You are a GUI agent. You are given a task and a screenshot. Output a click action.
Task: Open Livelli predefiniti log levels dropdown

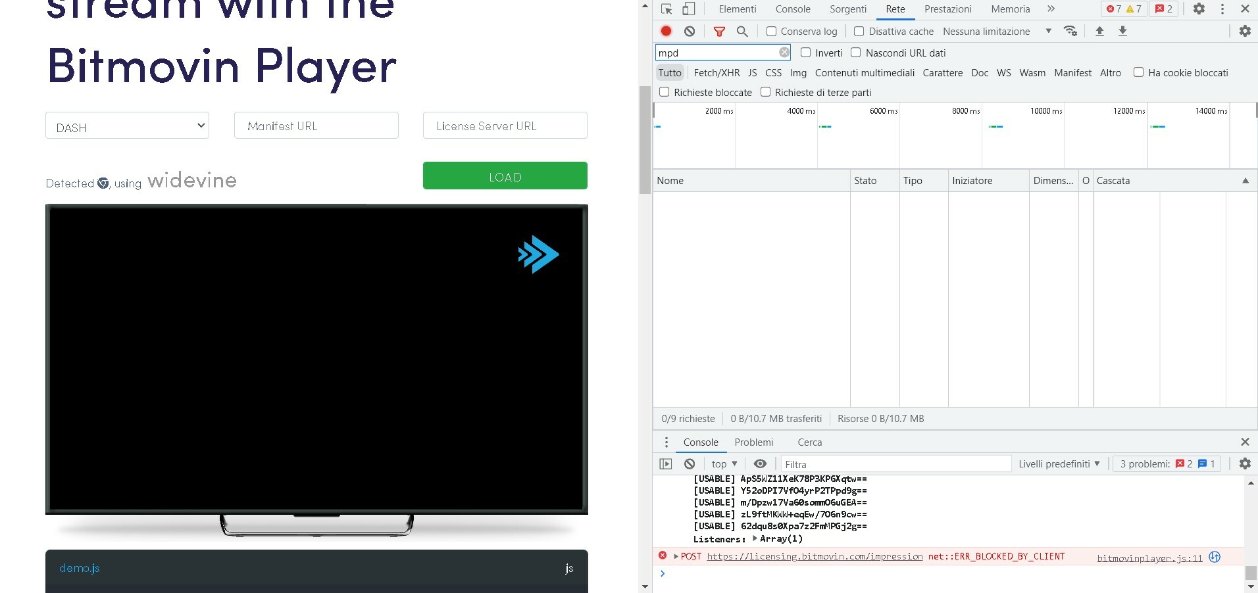tap(1059, 464)
